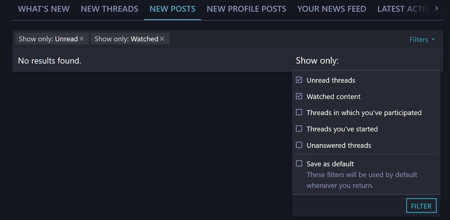Click the 'Show only: Watched' chip label
450x220 pixels.
pyautogui.click(x=126, y=39)
